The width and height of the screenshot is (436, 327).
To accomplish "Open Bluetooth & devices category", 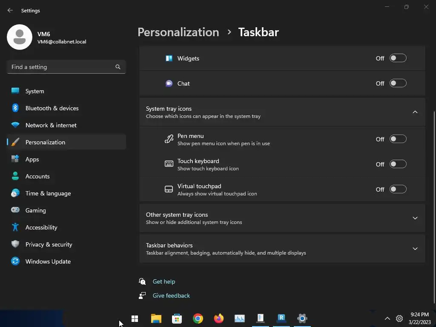I will point(66,108).
